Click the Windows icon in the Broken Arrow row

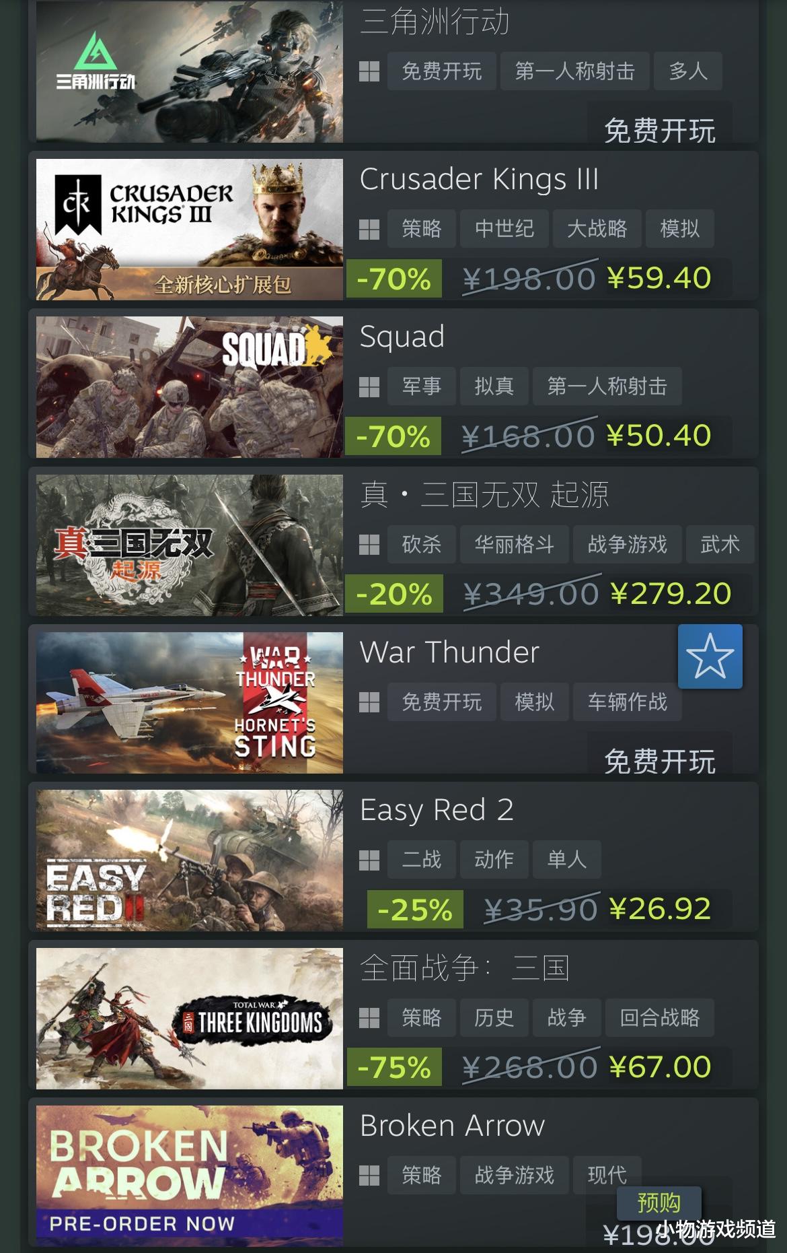coord(369,1176)
